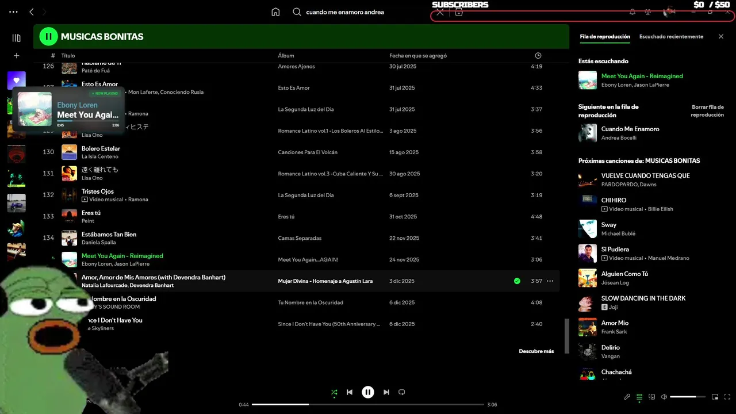The image size is (736, 414).
Task: Toggle the queue panel icon
Action: [639, 397]
